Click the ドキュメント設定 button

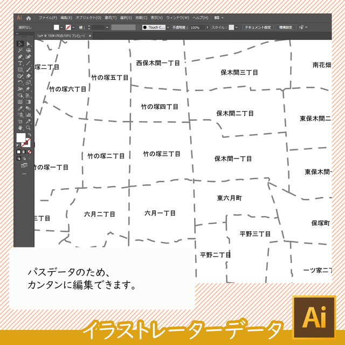258,27
